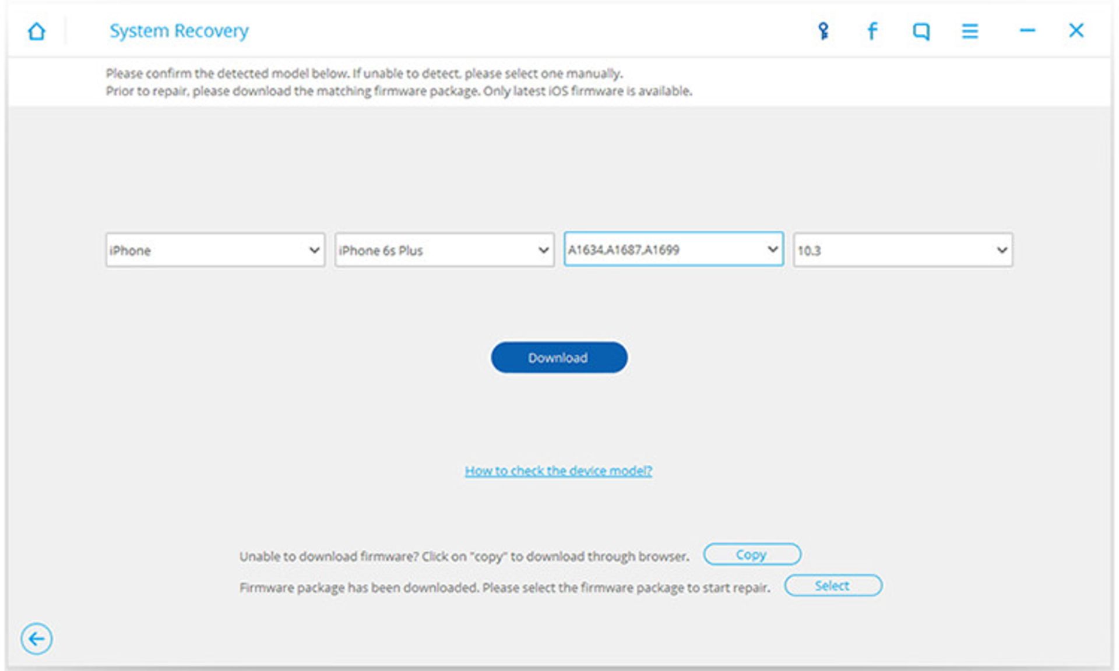The height and width of the screenshot is (671, 1119).
Task: Click the Select firmware package button
Action: pyautogui.click(x=833, y=586)
